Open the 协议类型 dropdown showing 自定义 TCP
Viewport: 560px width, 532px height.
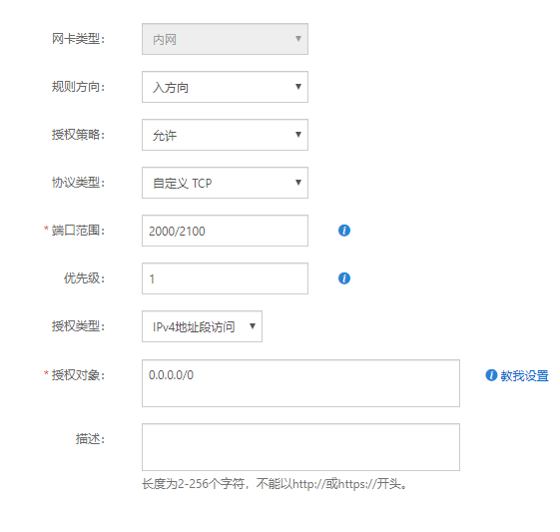(x=225, y=183)
